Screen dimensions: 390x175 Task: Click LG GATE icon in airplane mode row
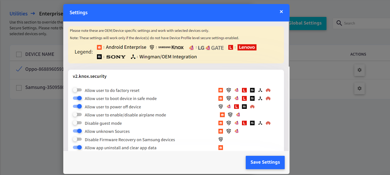coord(238,115)
